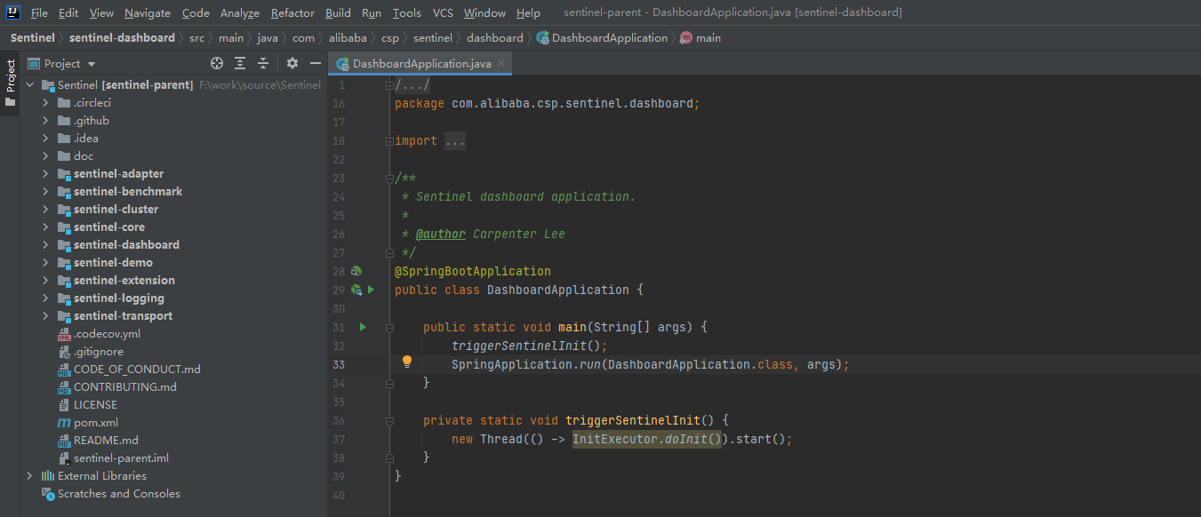Select the LICENSE file
Viewport: 1201px width, 517px height.
click(95, 405)
